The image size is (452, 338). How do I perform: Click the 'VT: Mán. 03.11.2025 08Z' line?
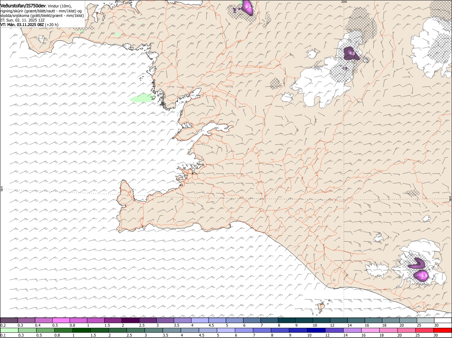click(x=22, y=25)
